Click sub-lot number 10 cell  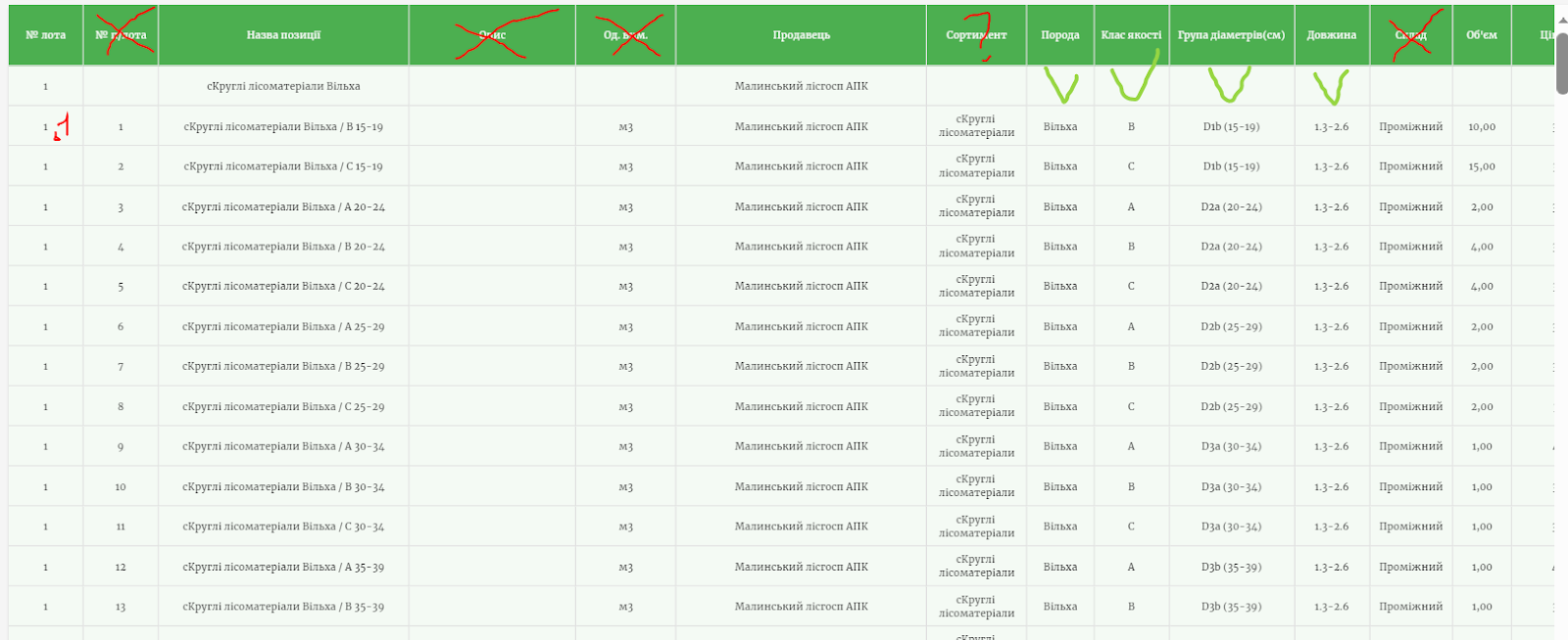121,486
